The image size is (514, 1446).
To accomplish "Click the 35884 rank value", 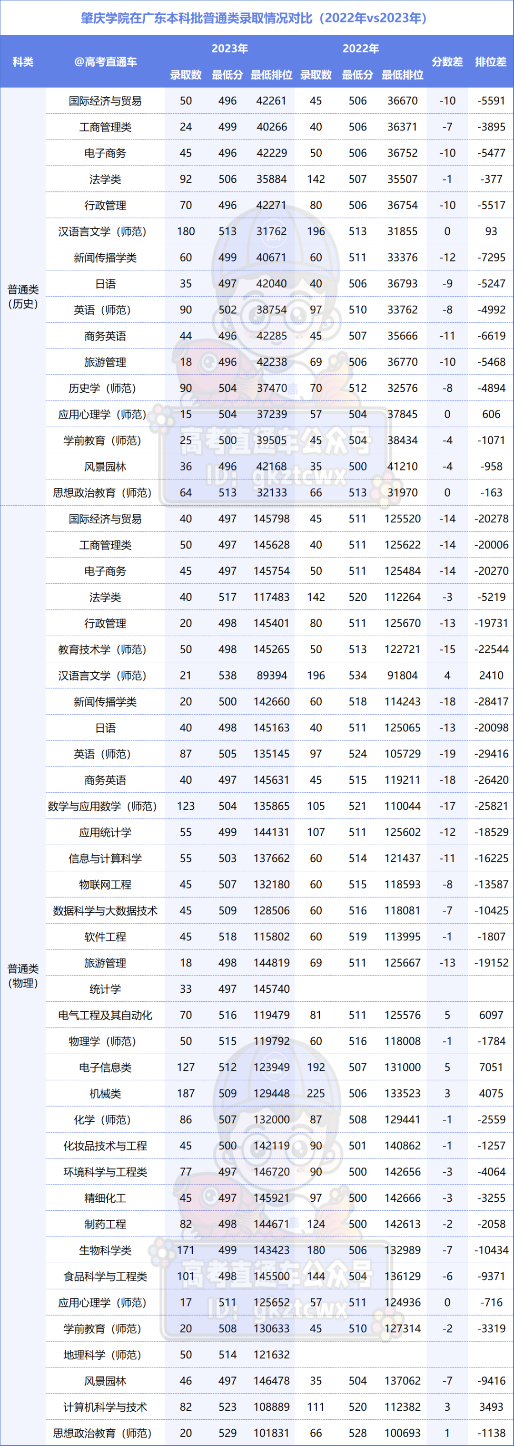I will click(x=272, y=179).
